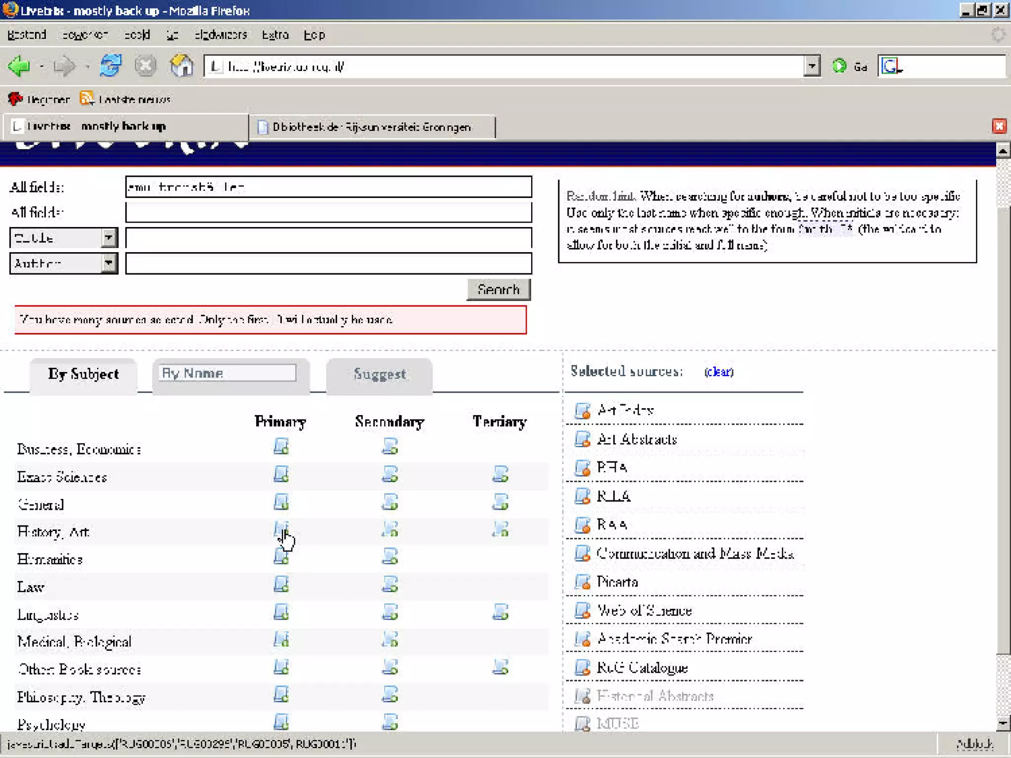
Task: Add the Law primary sources icon
Action: click(281, 584)
